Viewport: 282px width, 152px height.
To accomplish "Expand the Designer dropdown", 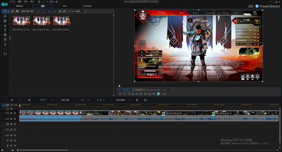I will (x=53, y=100).
